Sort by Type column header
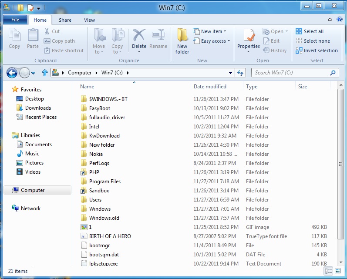This screenshot has height=279, width=347. pyautogui.click(x=252, y=87)
